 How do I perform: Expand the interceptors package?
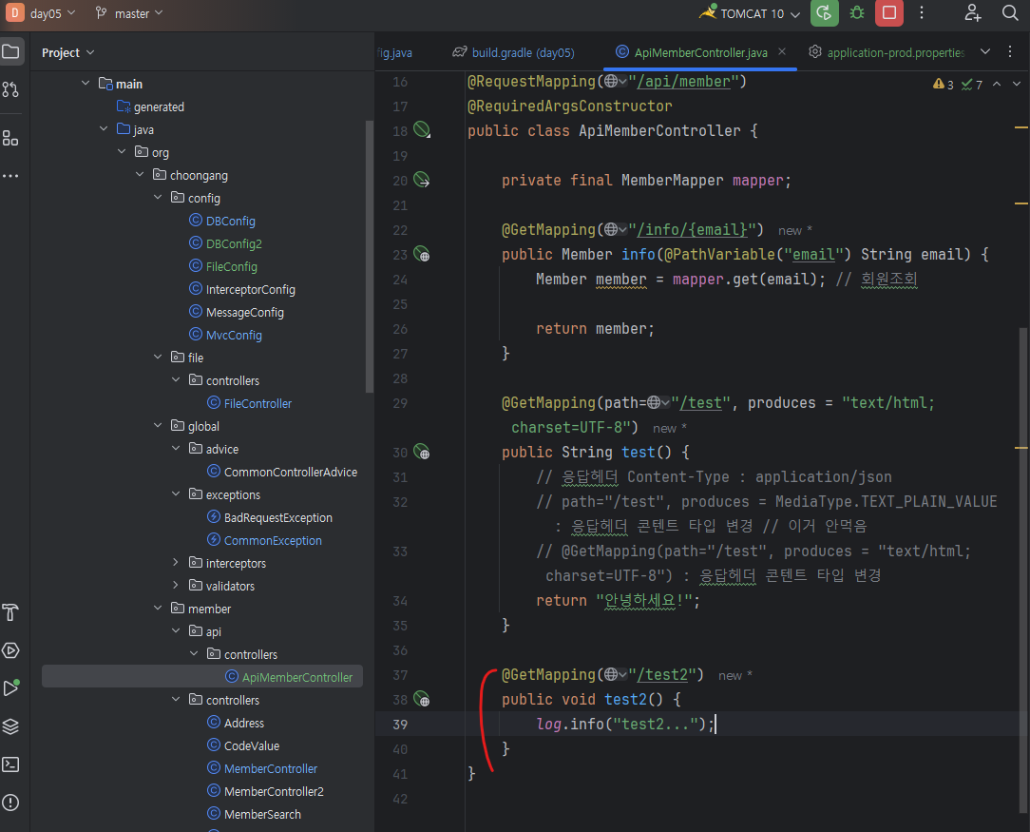pyautogui.click(x=176, y=563)
